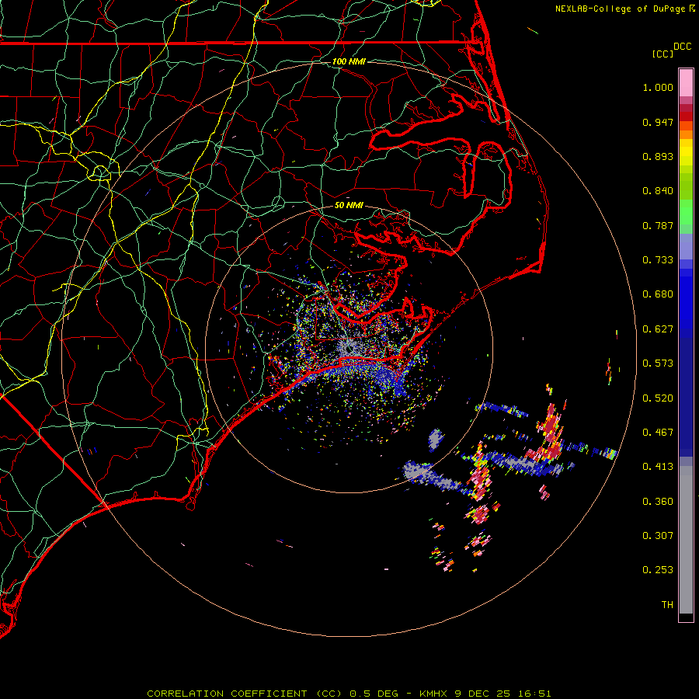
Task: Select the 0.520 scale value
Action: tap(658, 398)
